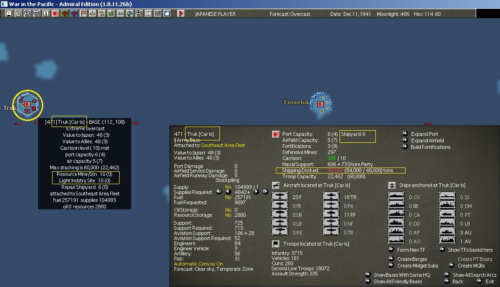The height and width of the screenshot is (287, 500).
Task: Click the red plane on blue toolbar icon
Action: [73, 13]
